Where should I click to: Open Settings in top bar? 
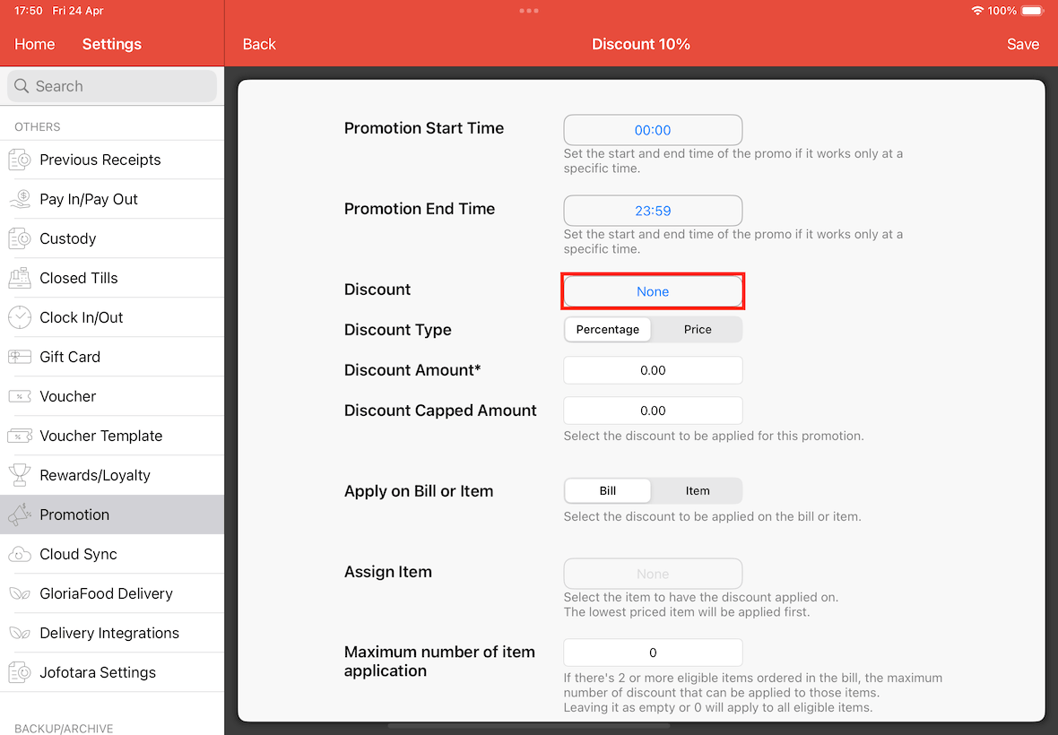(112, 45)
